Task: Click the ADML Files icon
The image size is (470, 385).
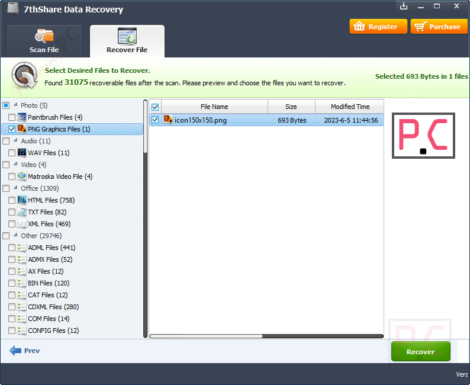Action: (x=22, y=247)
